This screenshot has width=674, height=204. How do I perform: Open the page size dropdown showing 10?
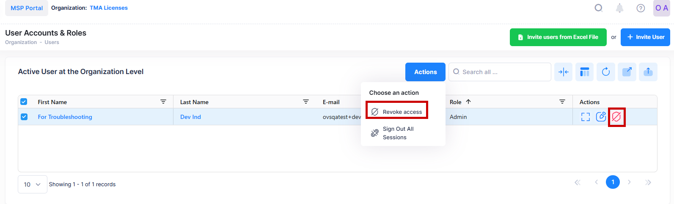(x=32, y=185)
